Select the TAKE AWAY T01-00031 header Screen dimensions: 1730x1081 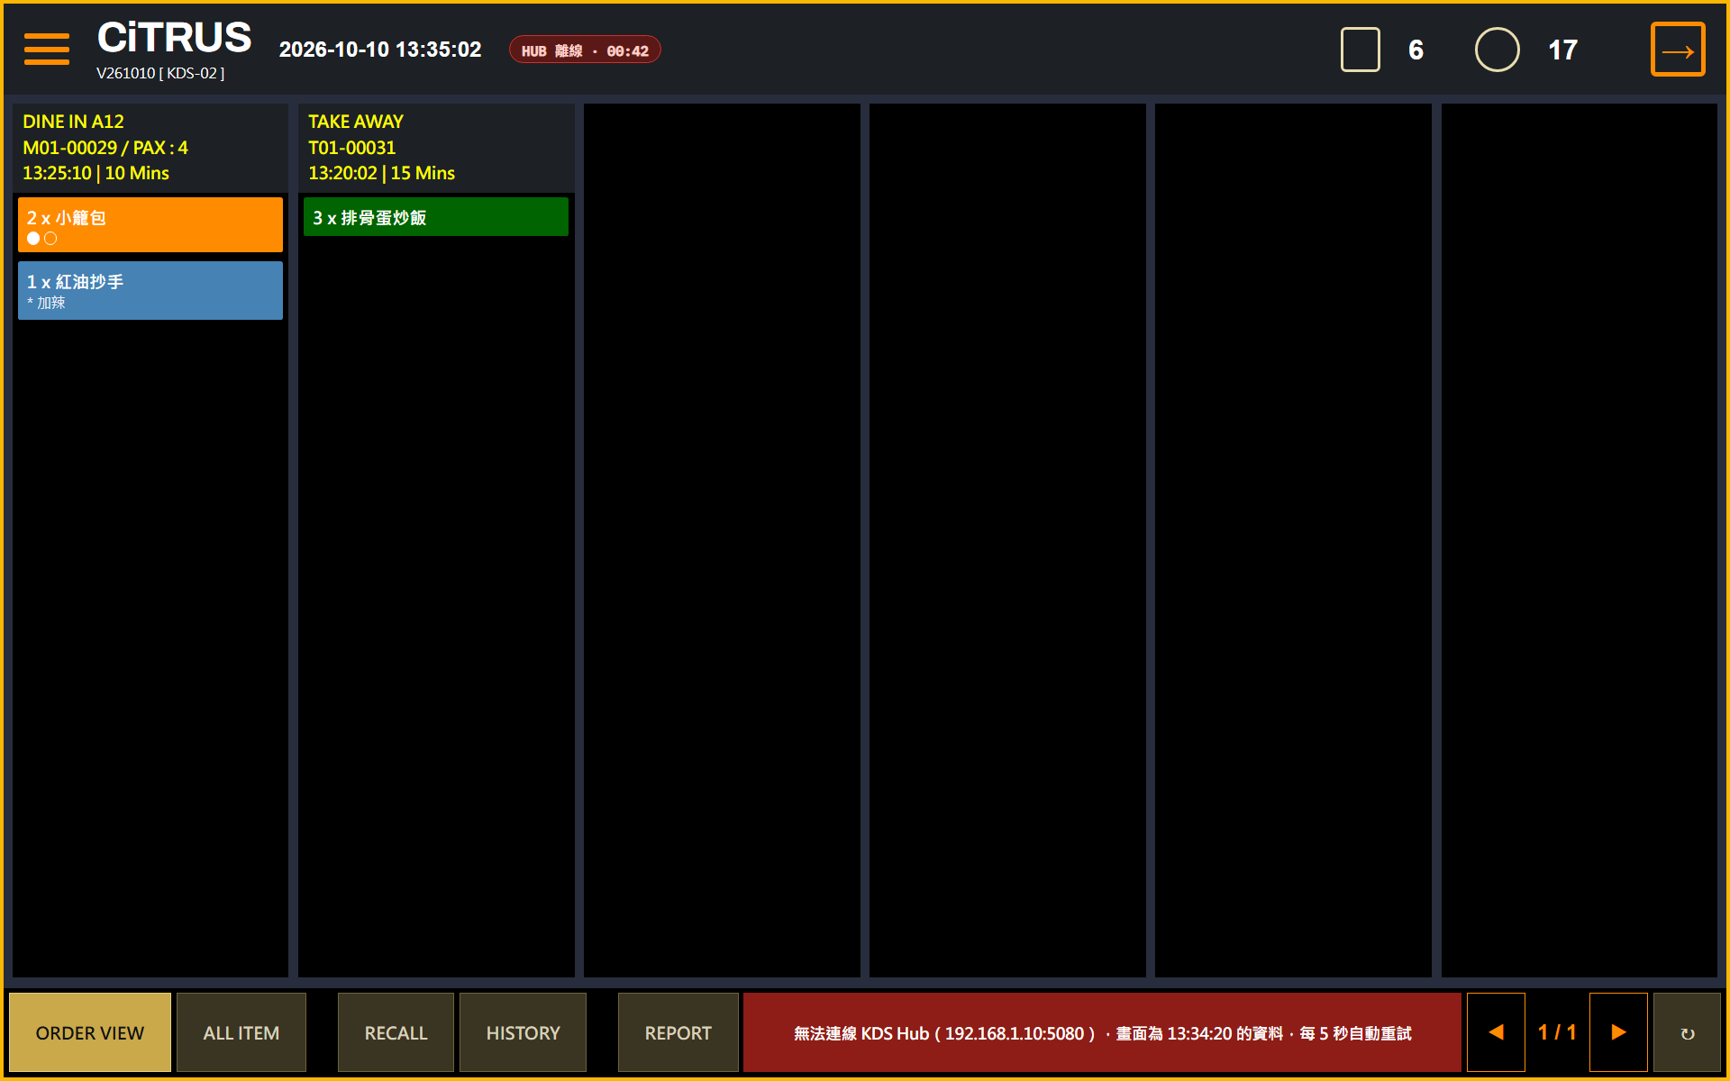pos(436,147)
